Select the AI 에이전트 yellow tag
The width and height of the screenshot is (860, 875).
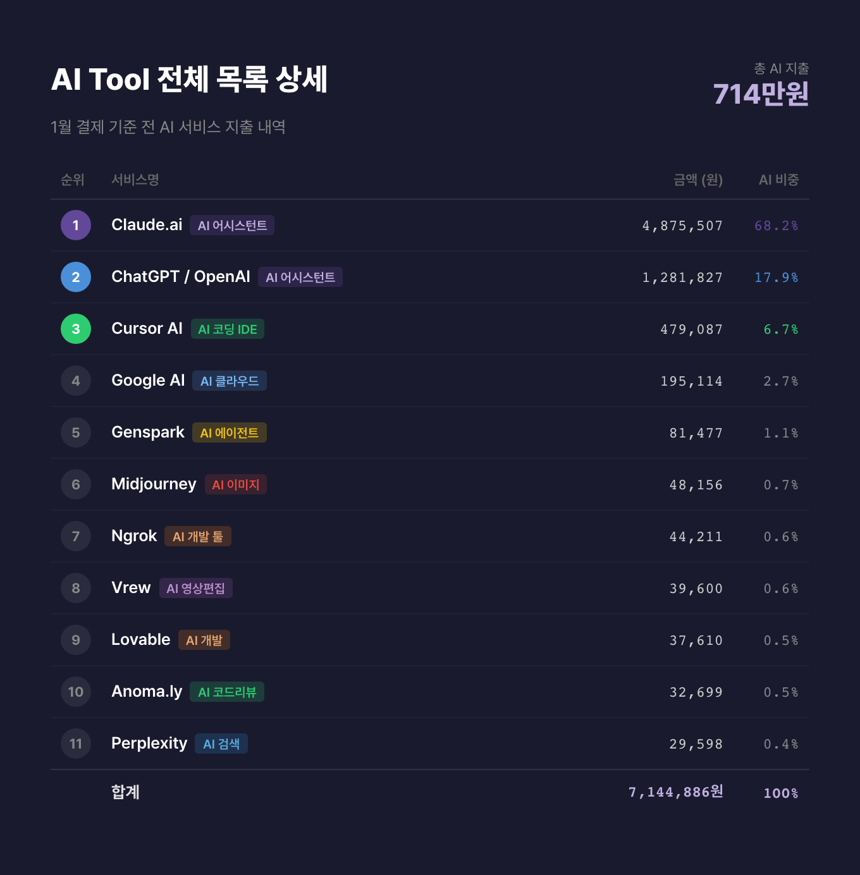click(x=230, y=433)
